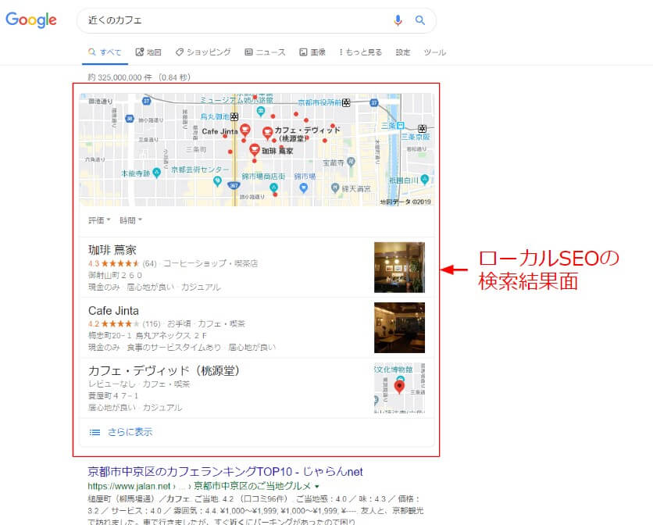
Task: Open the ニュース tab
Action: (x=265, y=52)
